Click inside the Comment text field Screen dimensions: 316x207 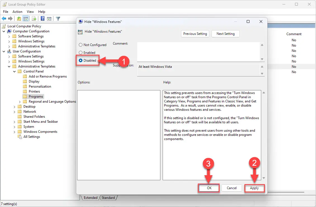tap(196, 52)
